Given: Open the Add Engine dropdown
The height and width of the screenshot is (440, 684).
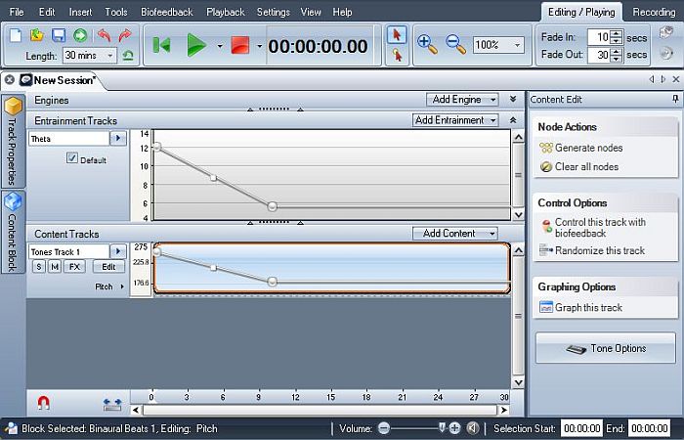Looking at the screenshot, I should click(x=462, y=100).
